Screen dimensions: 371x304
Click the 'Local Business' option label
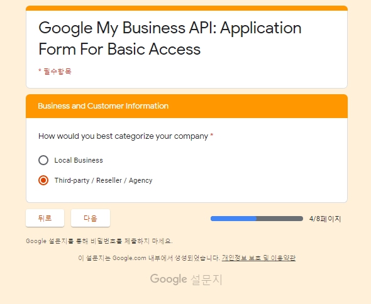79,160
